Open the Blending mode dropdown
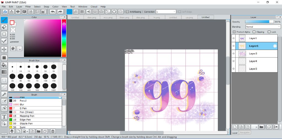 pyautogui.click(x=263, y=27)
